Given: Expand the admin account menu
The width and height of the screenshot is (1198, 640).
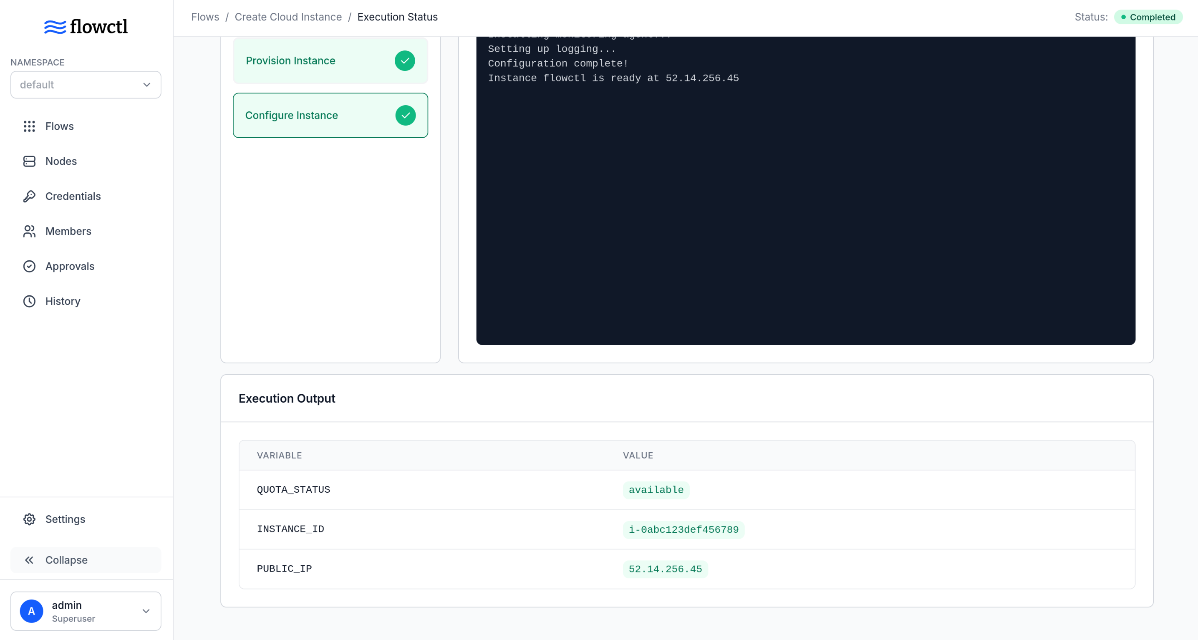Looking at the screenshot, I should (x=146, y=611).
